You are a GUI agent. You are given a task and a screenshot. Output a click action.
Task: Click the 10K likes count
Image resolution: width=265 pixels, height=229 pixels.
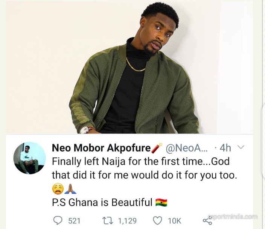(174, 221)
